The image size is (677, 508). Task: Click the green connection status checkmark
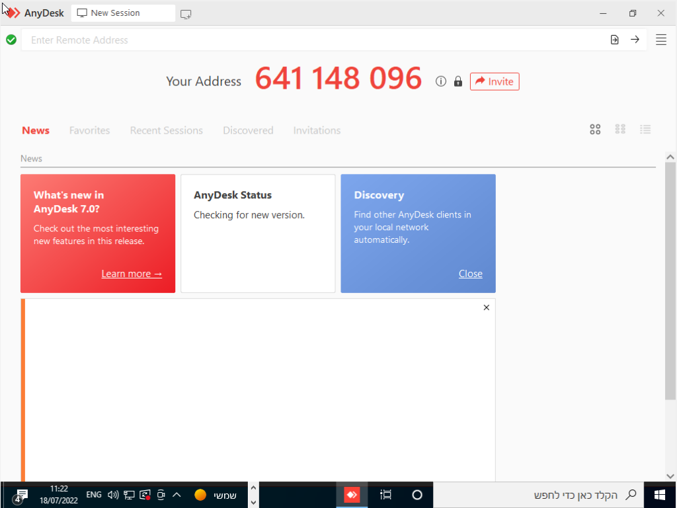tap(11, 40)
